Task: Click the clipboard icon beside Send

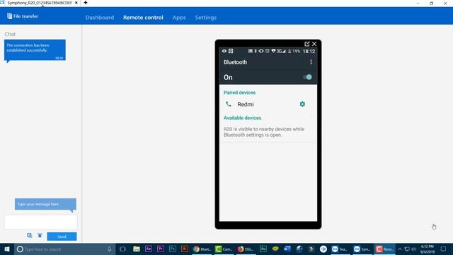Action: pyautogui.click(x=30, y=235)
